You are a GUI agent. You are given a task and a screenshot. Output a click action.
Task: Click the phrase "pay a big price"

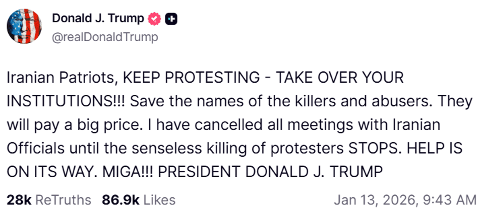coord(70,125)
